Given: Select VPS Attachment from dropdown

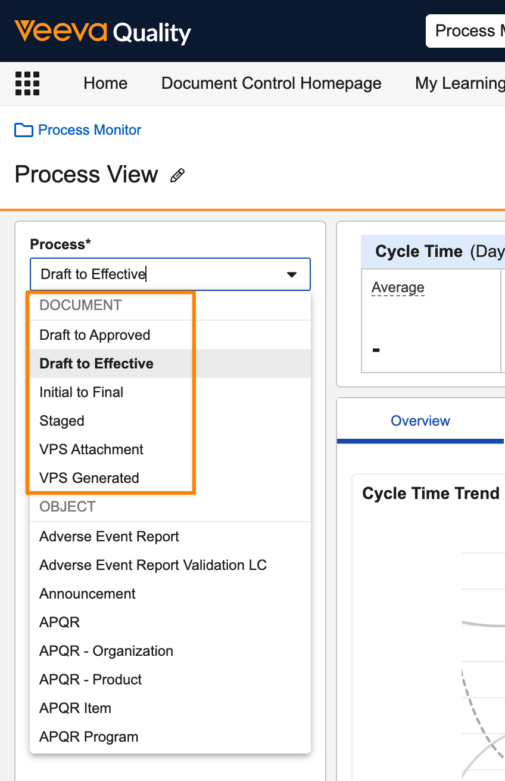Looking at the screenshot, I should click(91, 450).
